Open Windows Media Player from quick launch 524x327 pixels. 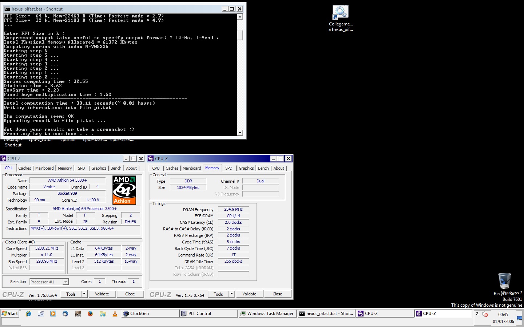pos(53,314)
